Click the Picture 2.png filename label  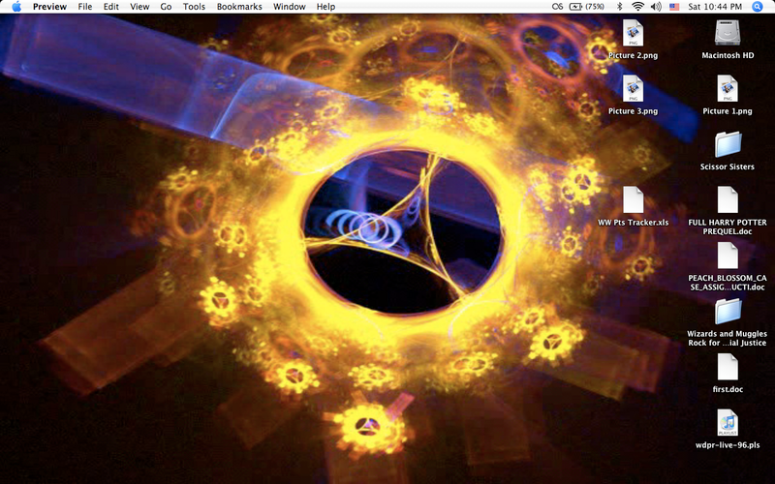[x=634, y=55]
